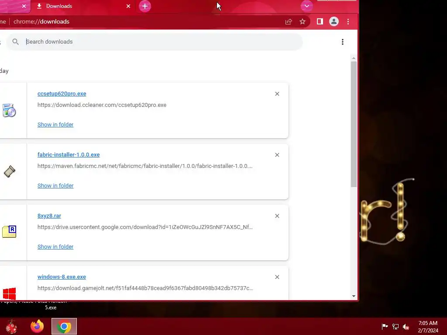
Task: Open the ccsetup620pro.exe file link
Action: [x=62, y=94]
